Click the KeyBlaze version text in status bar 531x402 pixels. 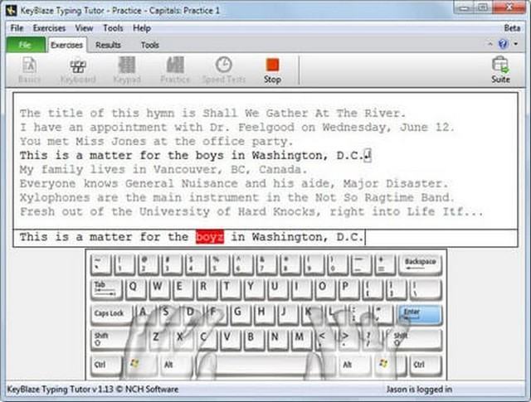92,390
